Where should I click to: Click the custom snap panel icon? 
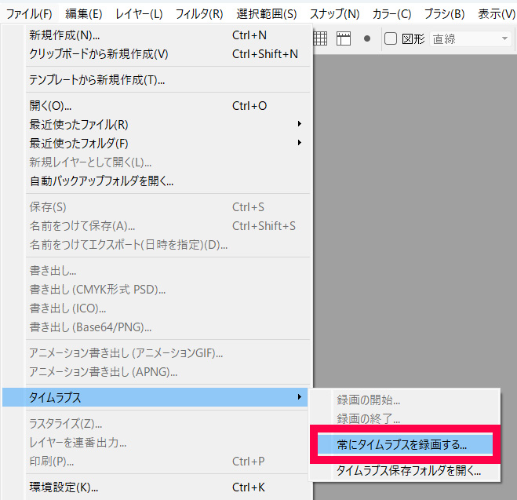point(343,38)
